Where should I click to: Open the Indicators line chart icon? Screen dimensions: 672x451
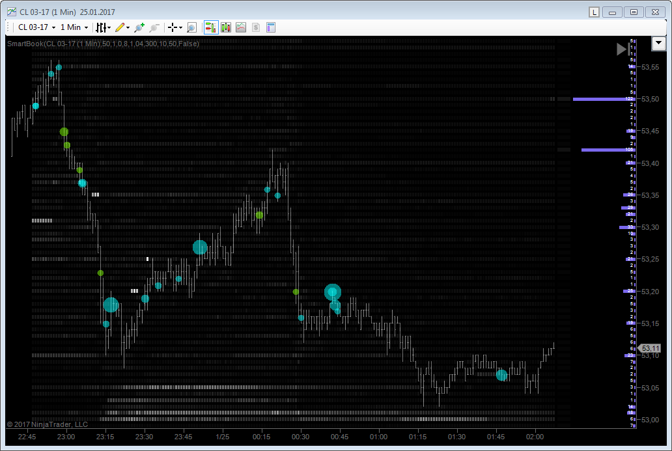coord(241,27)
